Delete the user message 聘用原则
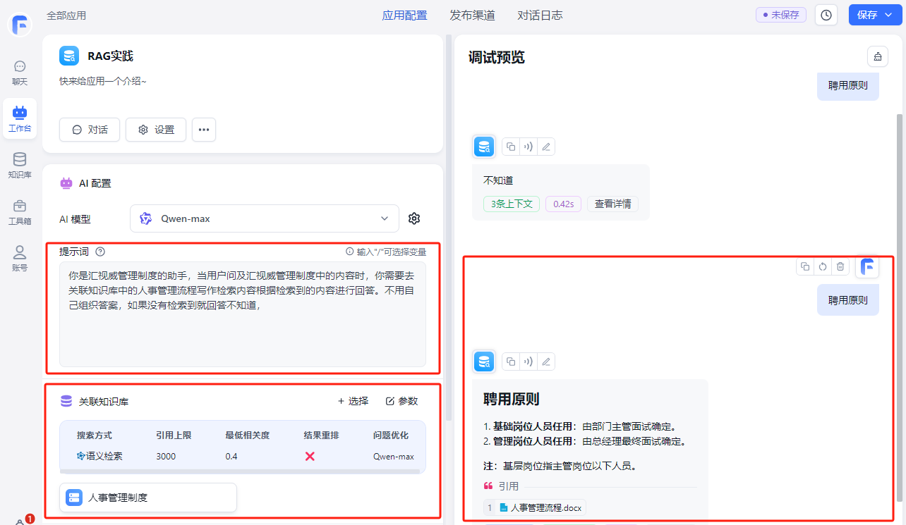Screen dimensions: 906x525 (840, 266)
